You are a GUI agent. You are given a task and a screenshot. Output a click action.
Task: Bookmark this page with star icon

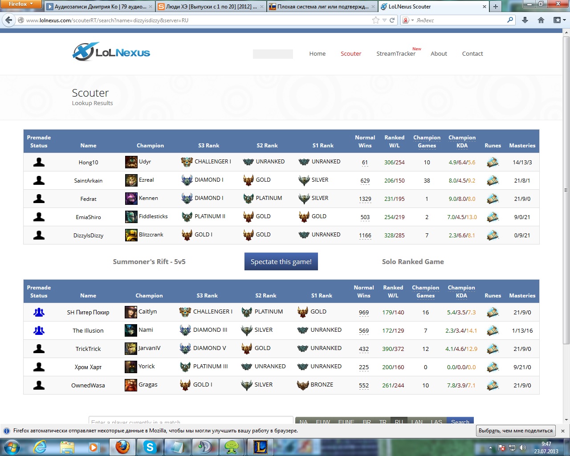pos(375,20)
